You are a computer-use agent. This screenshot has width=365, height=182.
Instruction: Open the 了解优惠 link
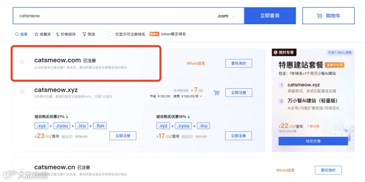click(313, 126)
